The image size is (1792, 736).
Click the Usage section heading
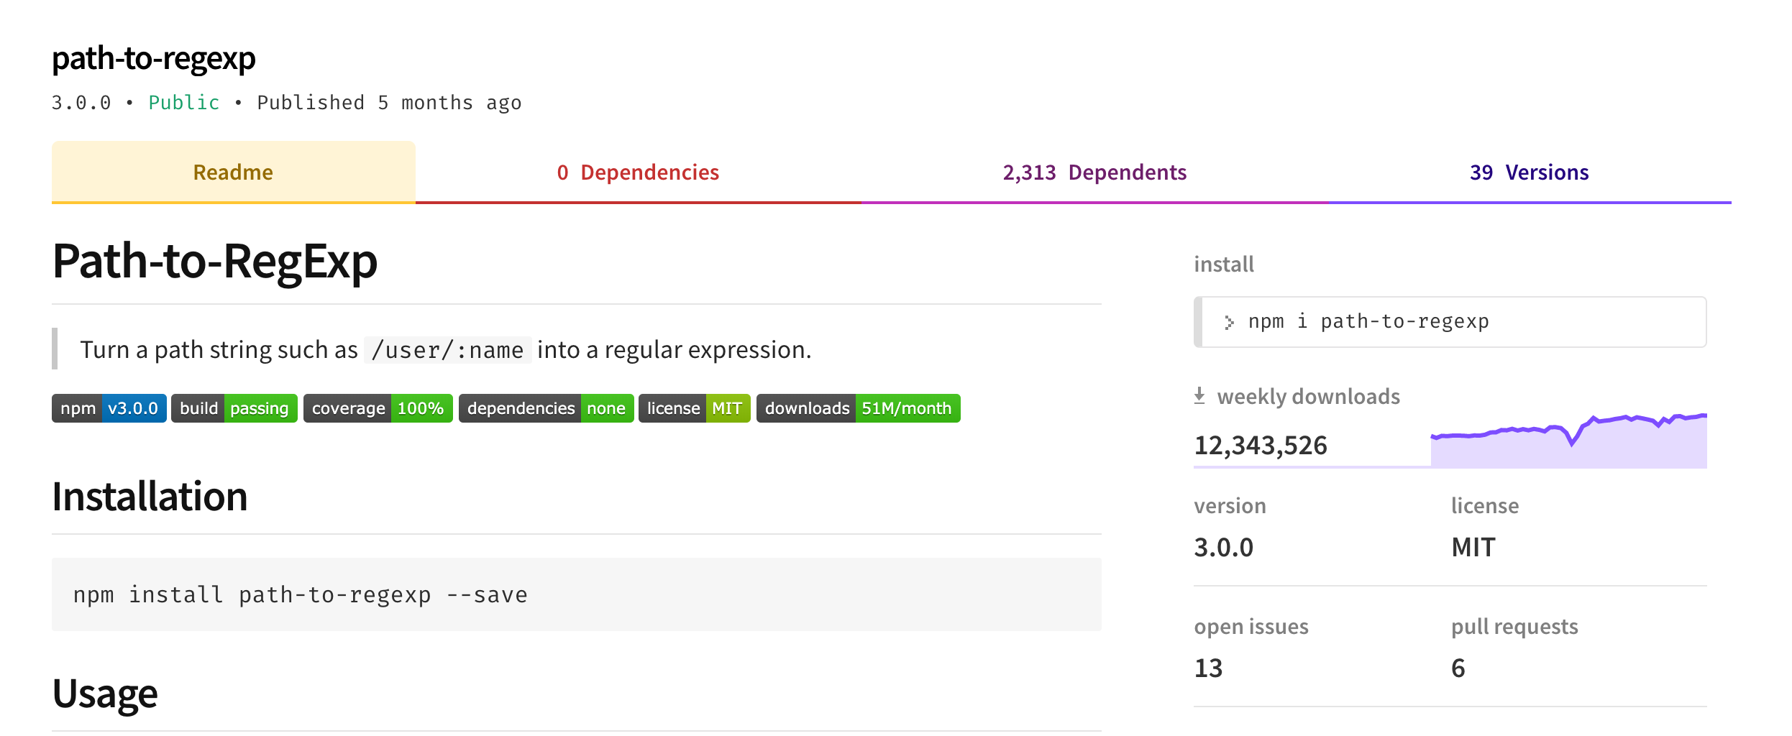[105, 694]
